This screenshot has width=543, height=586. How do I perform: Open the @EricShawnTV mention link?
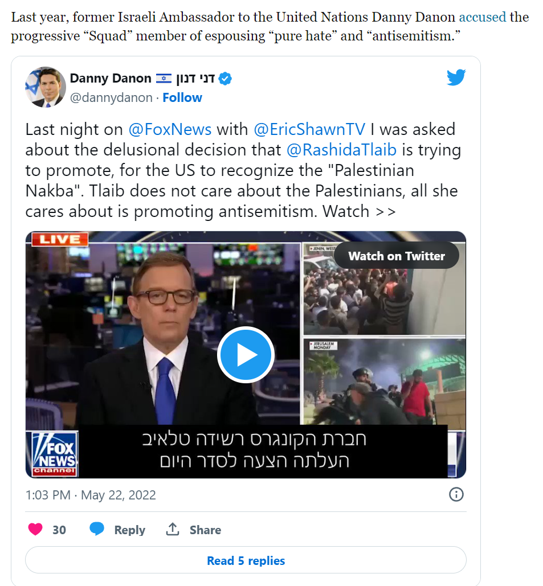tap(309, 129)
